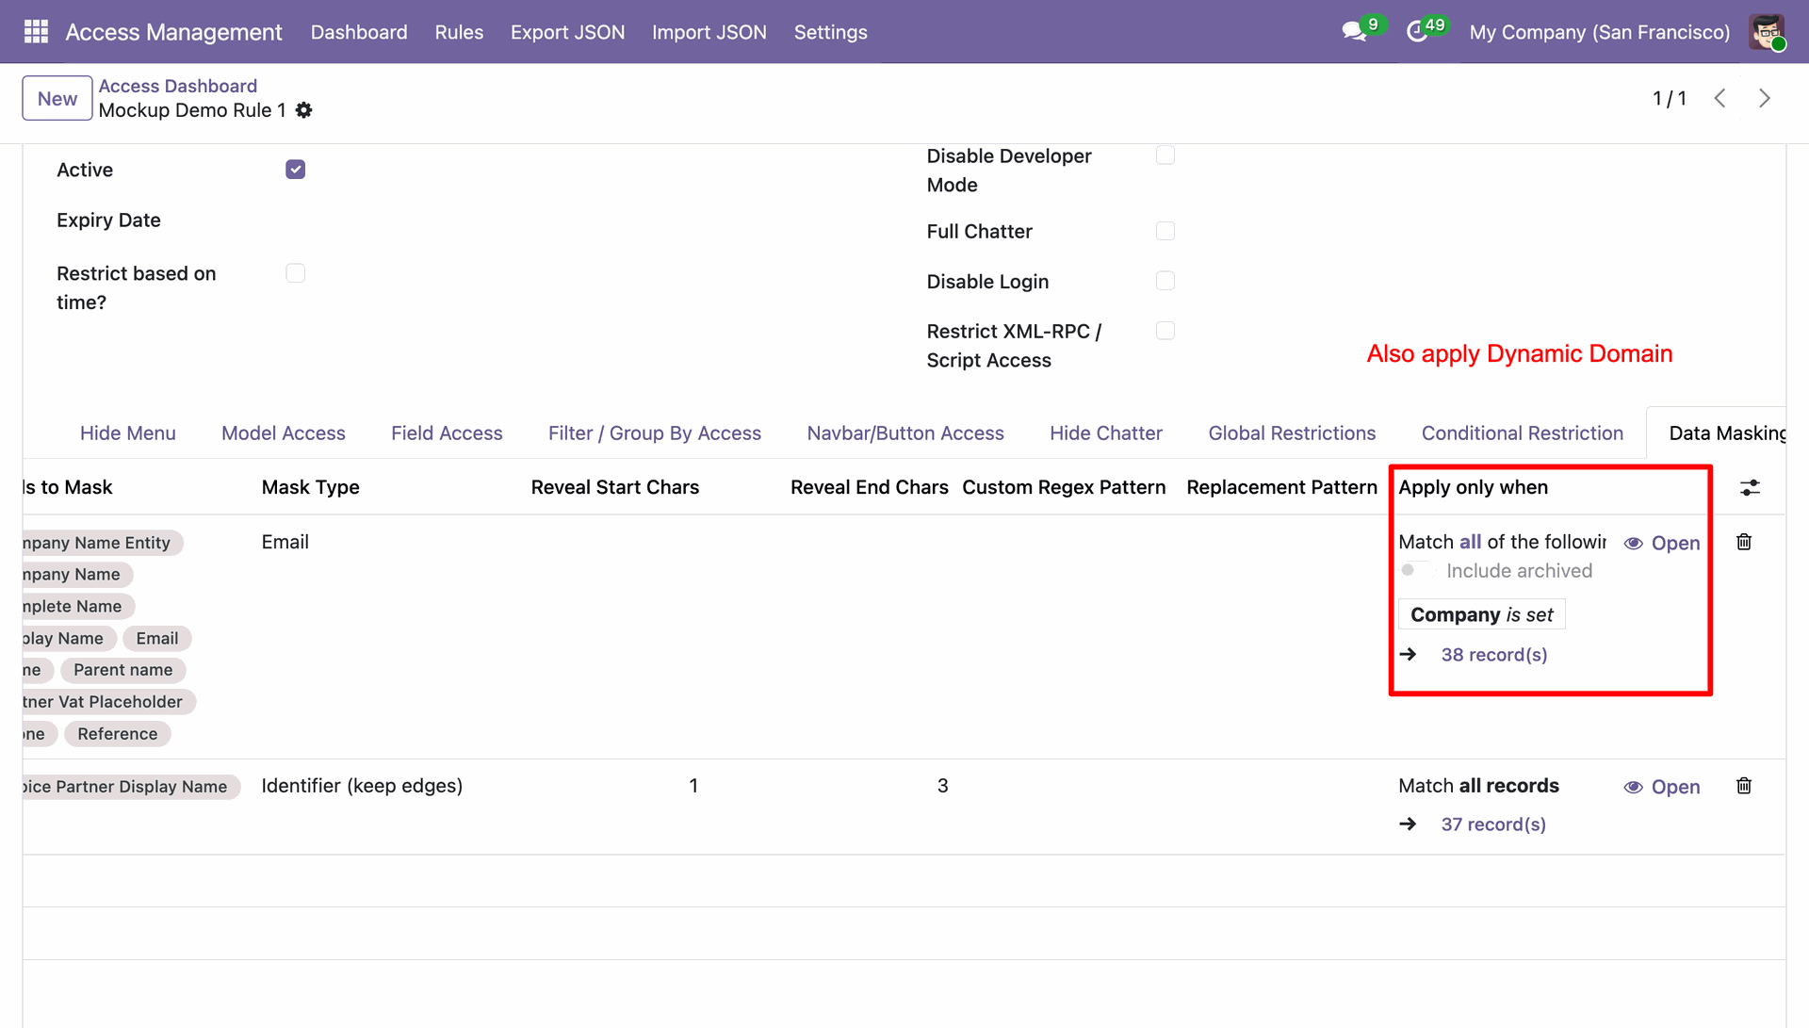1809x1028 pixels.
Task: Click Open with eye icon in Email row
Action: pos(1662,543)
